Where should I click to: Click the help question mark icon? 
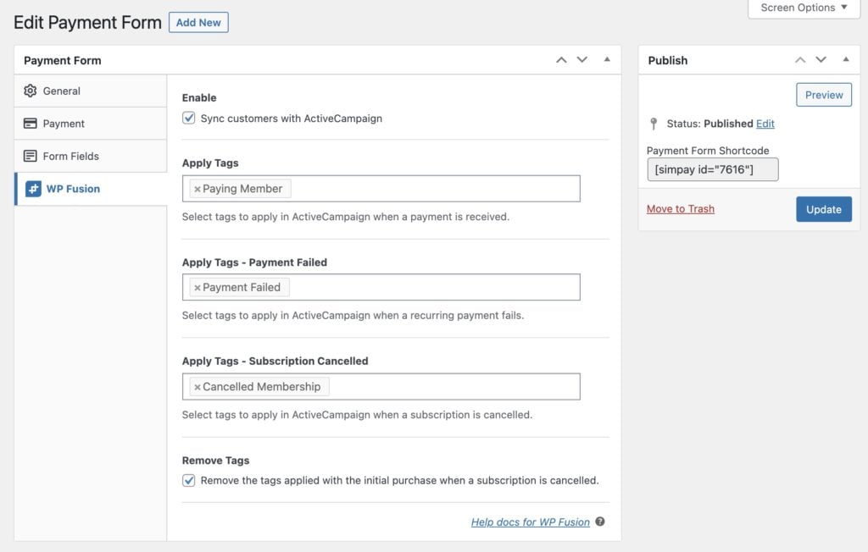point(600,522)
